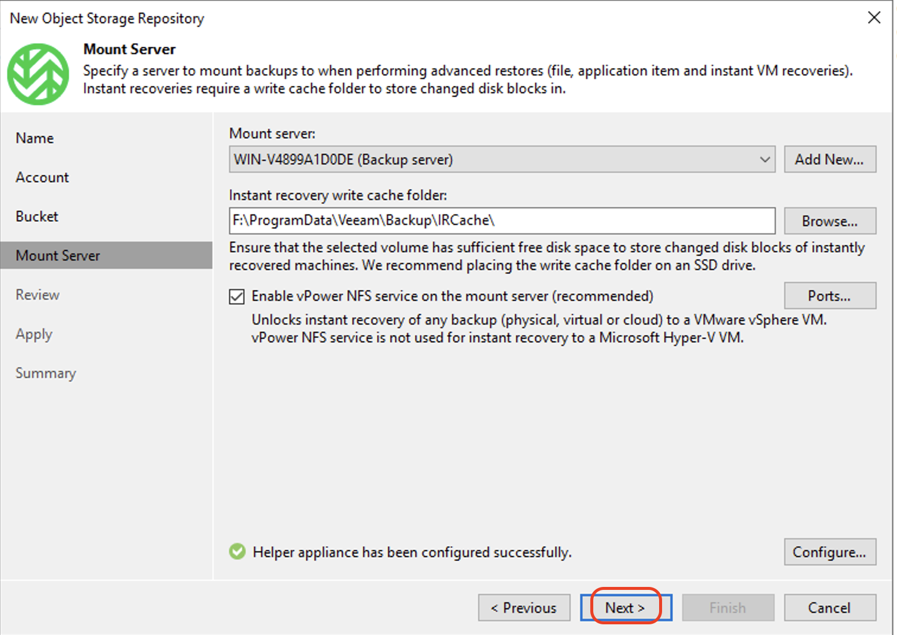Open the Mount server dropdown

[502, 160]
